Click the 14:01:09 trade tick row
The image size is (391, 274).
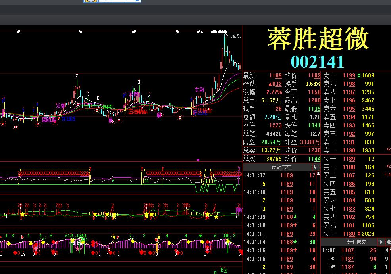coord(279,217)
